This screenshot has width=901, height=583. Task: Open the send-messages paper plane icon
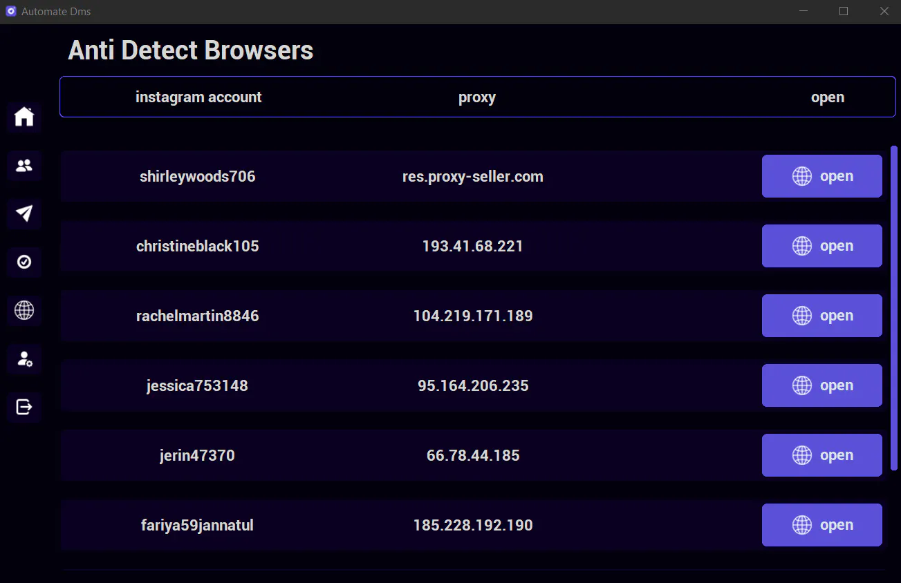coord(24,213)
